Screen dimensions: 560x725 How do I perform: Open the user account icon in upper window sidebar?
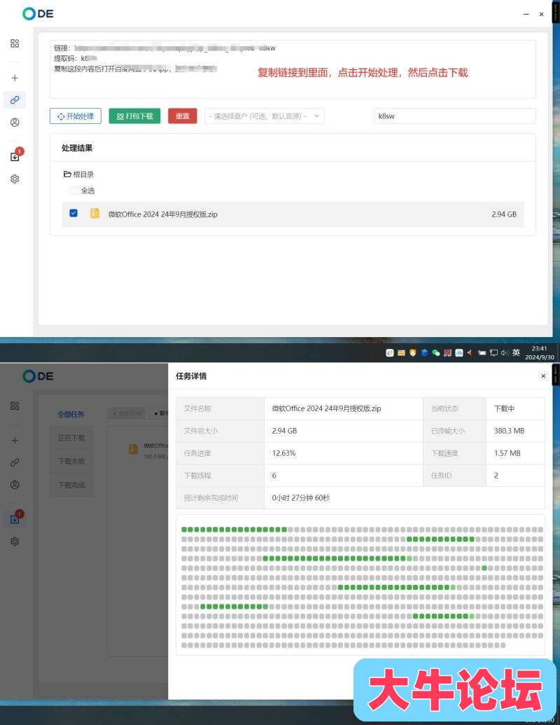[x=15, y=123]
